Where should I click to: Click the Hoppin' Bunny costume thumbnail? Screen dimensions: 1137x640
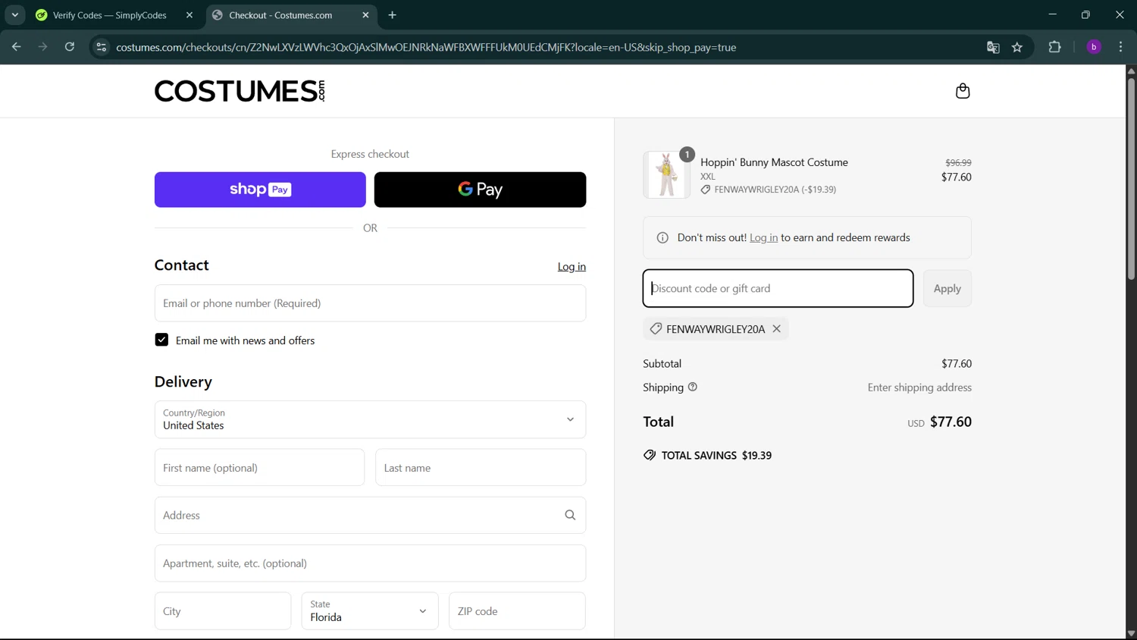pyautogui.click(x=666, y=174)
